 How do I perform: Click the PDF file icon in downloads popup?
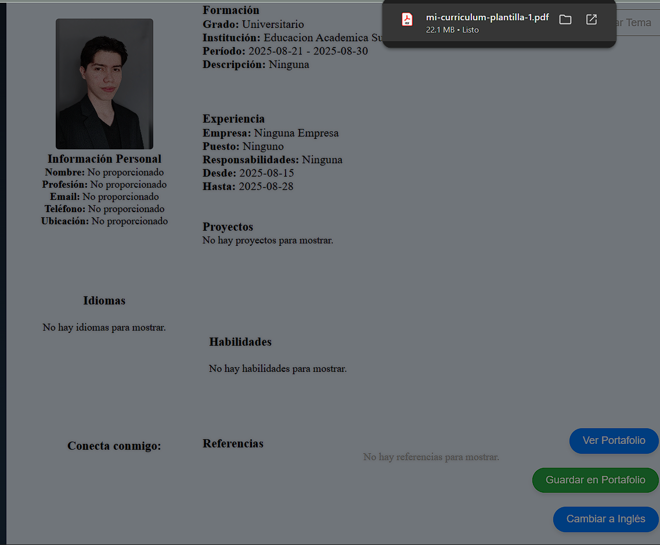pos(407,20)
